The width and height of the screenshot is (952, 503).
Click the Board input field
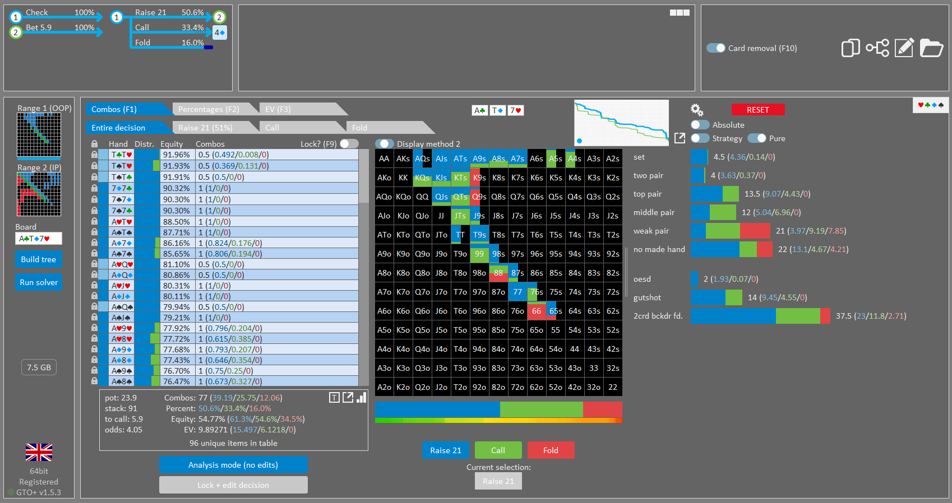coord(39,239)
